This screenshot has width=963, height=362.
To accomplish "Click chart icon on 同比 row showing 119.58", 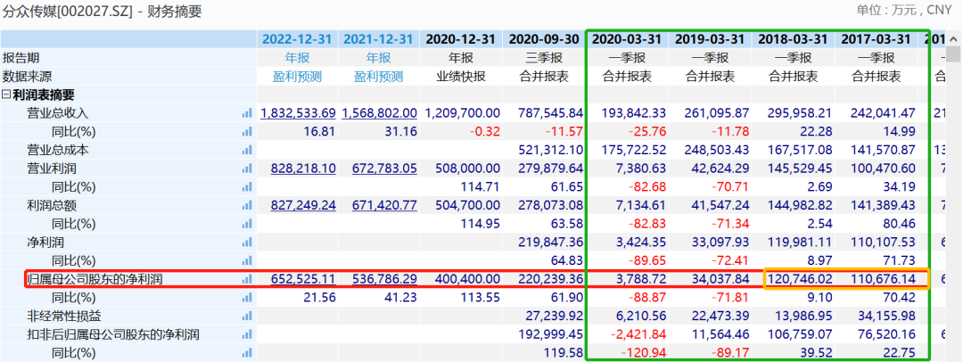I will tap(247, 353).
